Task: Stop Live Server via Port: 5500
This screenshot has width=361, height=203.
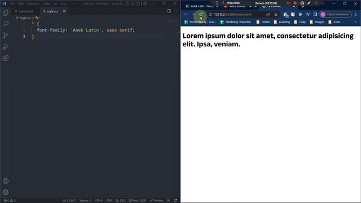Action: click(x=138, y=201)
